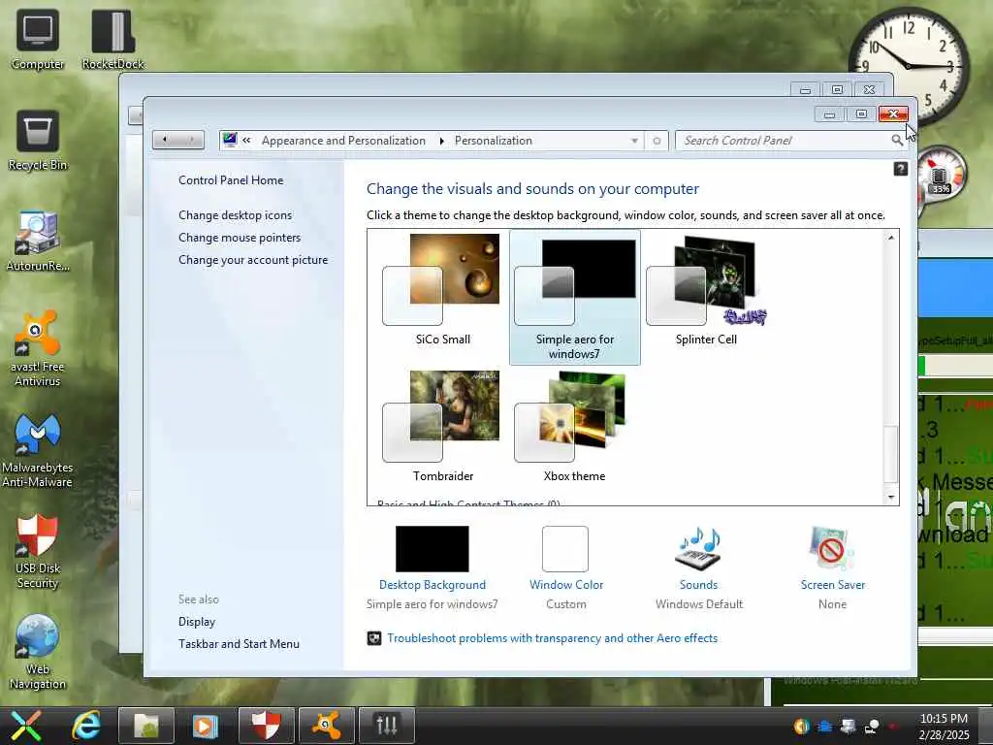This screenshot has width=993, height=745.
Task: Go to Appearance and Personalization breadcrumb
Action: [x=343, y=141]
